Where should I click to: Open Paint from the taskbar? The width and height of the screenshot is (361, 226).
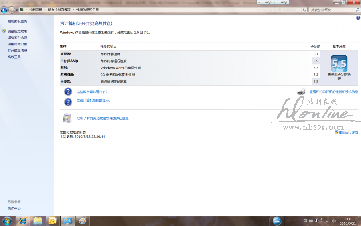click(x=82, y=221)
